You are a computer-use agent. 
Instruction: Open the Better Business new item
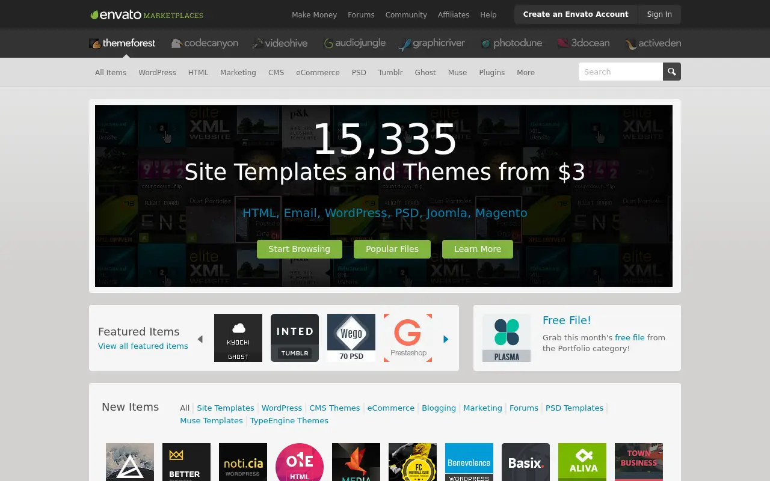pos(186,462)
